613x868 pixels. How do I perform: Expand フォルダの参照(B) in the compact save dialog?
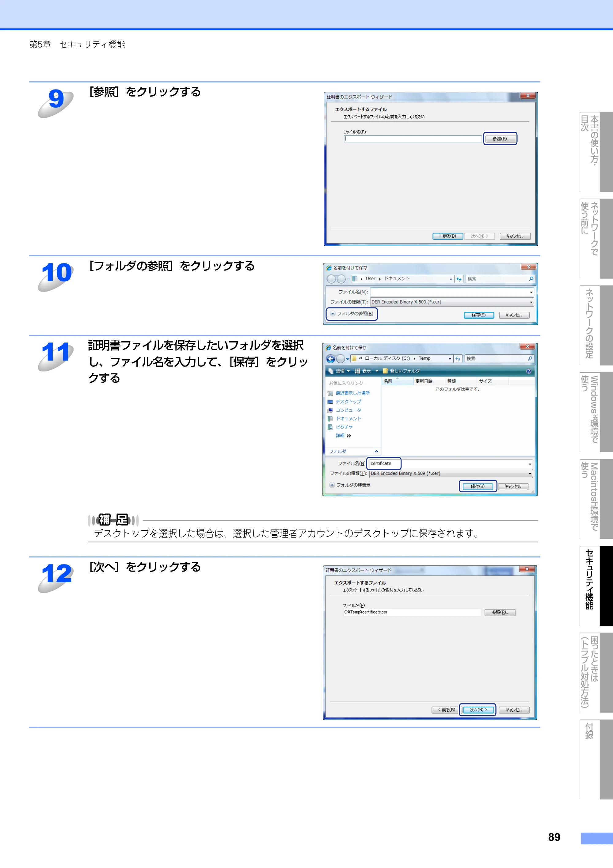click(x=352, y=314)
